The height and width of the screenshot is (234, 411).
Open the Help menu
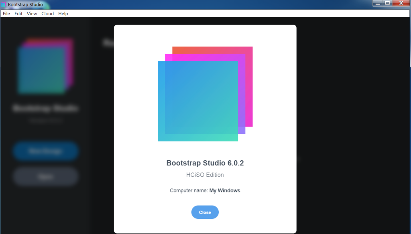point(63,13)
